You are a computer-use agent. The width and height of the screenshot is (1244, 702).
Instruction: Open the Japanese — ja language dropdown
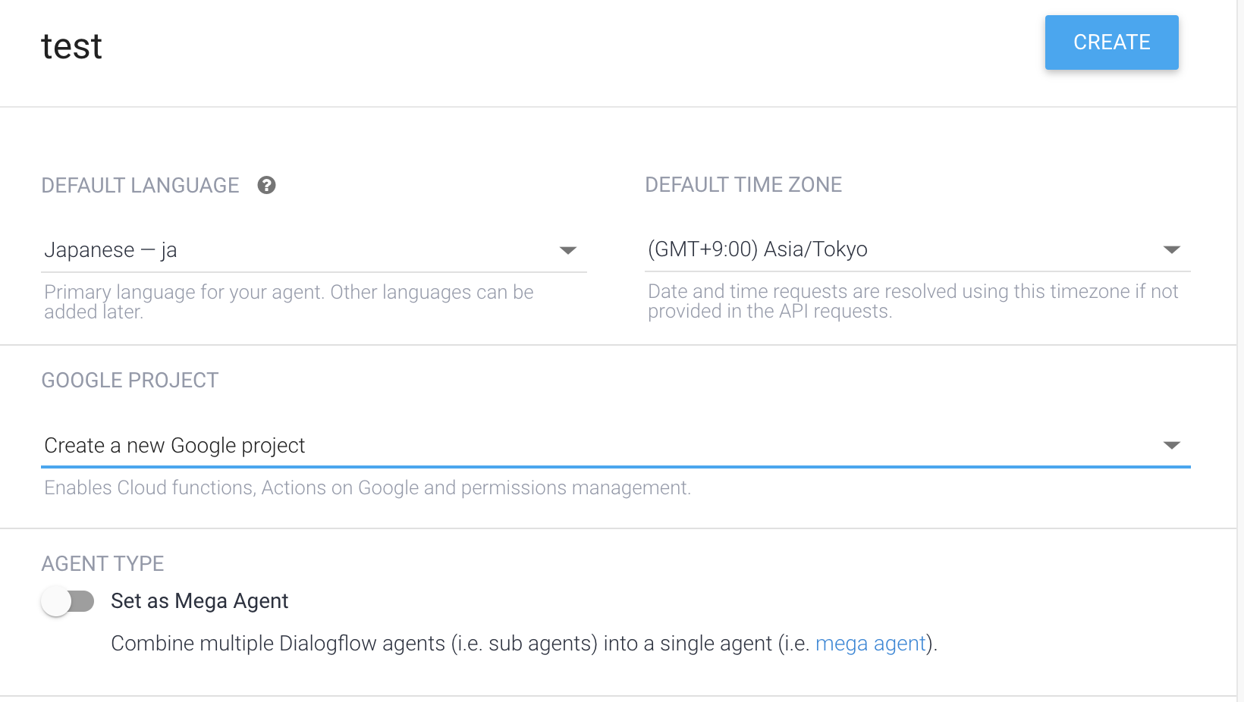[303, 250]
